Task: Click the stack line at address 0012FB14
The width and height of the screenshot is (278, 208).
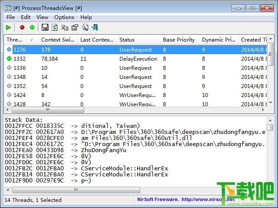Action: pyautogui.click(x=86, y=174)
